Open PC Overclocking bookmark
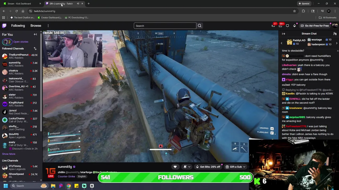This screenshot has height=190, width=339. coord(76,17)
